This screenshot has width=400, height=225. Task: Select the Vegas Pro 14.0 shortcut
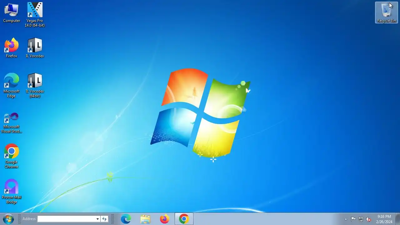(x=35, y=15)
